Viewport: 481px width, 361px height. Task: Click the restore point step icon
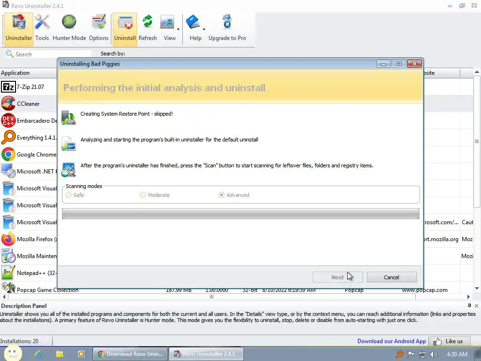[x=69, y=118]
